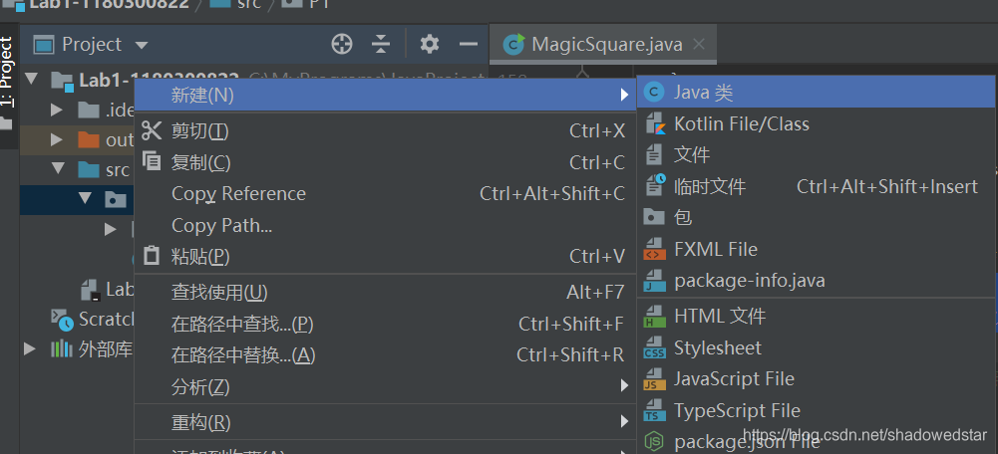The image size is (998, 454).
Task: Create a new package.json File
Action: (x=817, y=441)
